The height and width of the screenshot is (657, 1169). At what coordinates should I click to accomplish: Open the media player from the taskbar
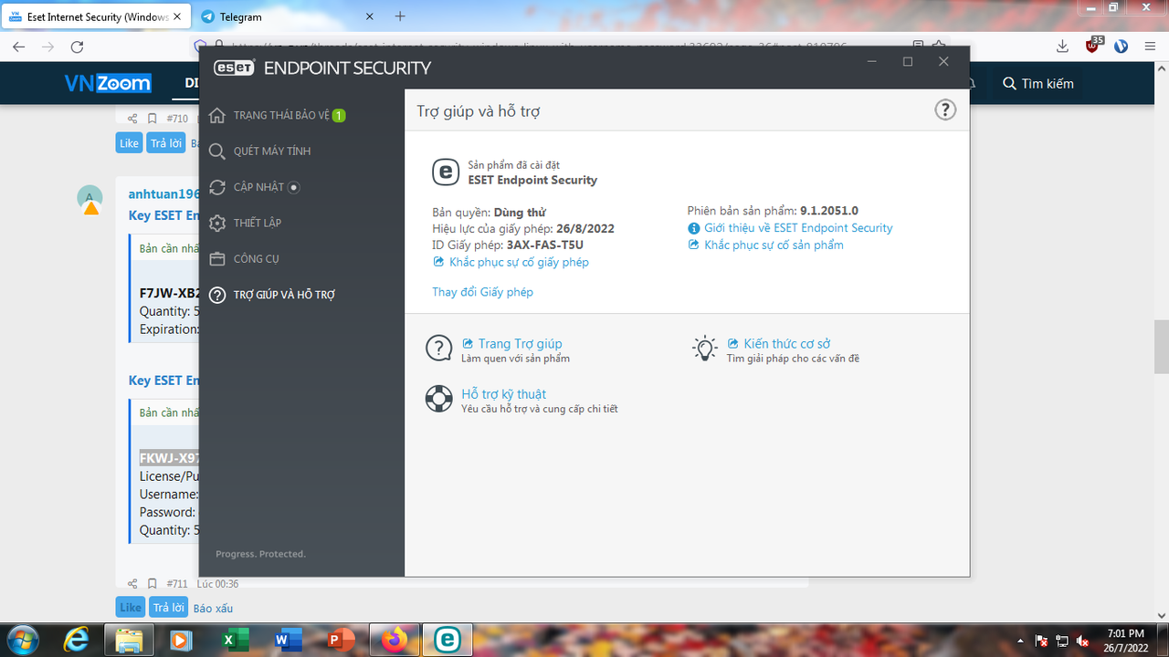click(x=181, y=640)
